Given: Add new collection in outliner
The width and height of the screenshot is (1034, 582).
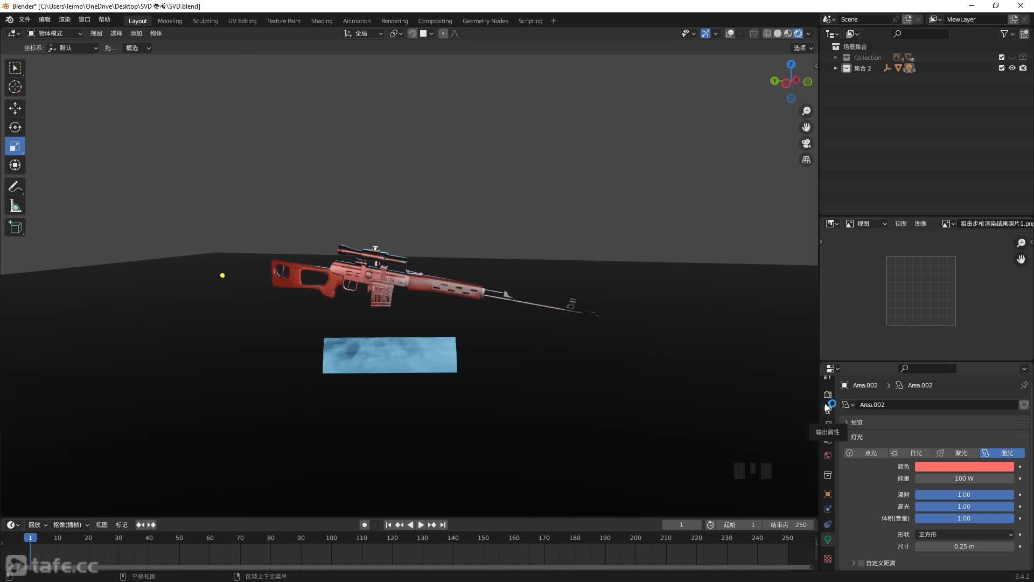Looking at the screenshot, I should coord(1024,34).
